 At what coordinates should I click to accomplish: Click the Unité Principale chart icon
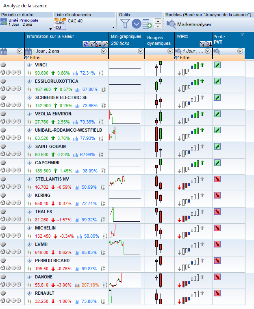coord(4,22)
